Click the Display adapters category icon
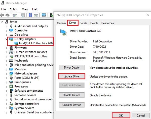 tap(11, 39)
